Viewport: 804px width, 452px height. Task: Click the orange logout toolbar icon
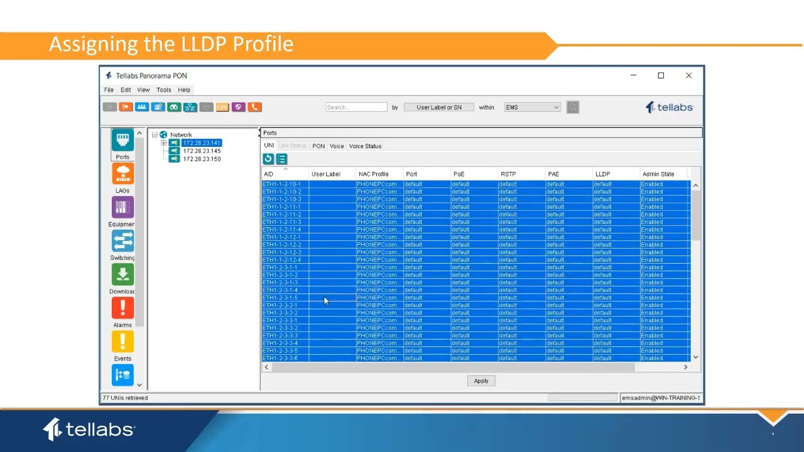[x=126, y=107]
